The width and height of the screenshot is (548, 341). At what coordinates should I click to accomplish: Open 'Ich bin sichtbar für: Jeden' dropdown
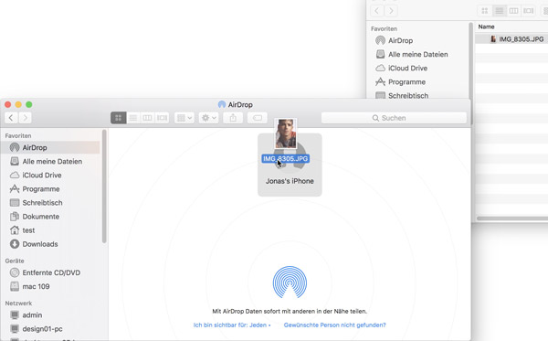(x=232, y=325)
